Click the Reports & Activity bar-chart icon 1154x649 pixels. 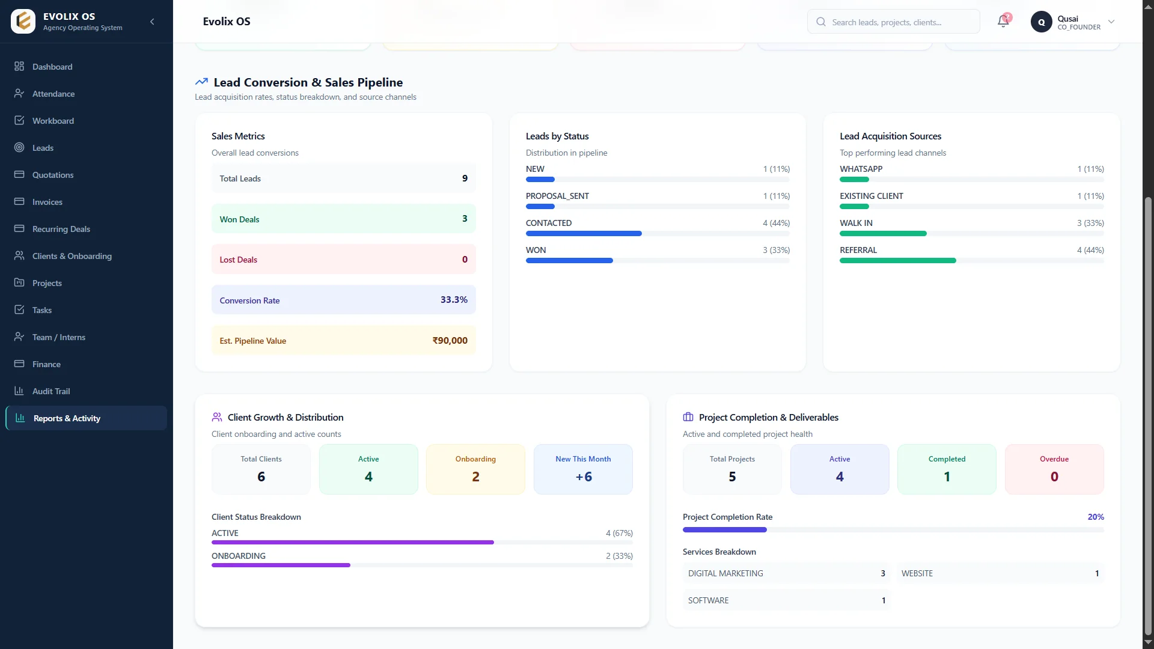coord(20,418)
